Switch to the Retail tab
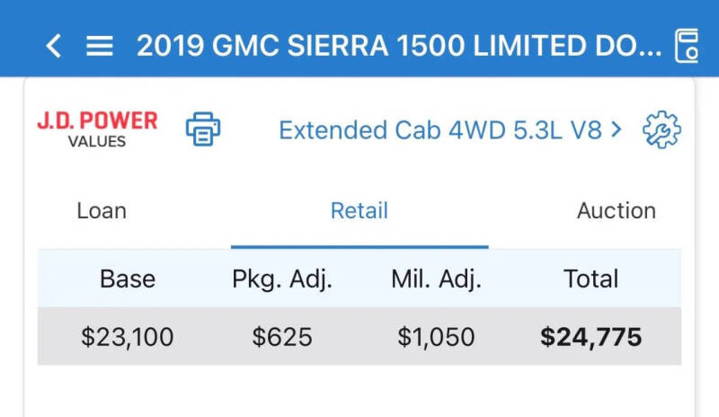Viewport: 719px width, 417px height. 359,210
